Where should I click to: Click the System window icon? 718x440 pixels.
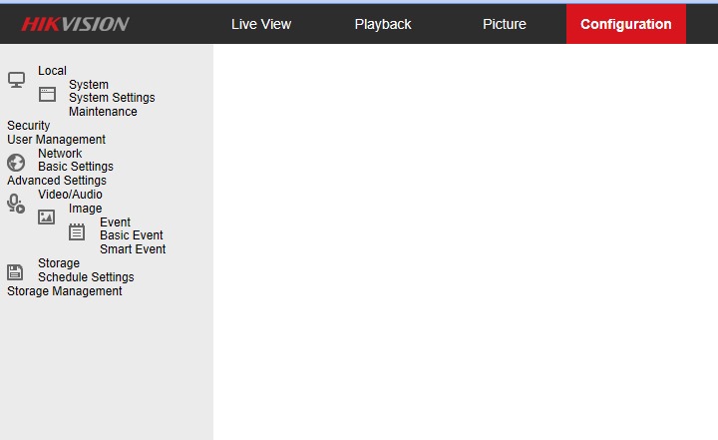pos(47,95)
